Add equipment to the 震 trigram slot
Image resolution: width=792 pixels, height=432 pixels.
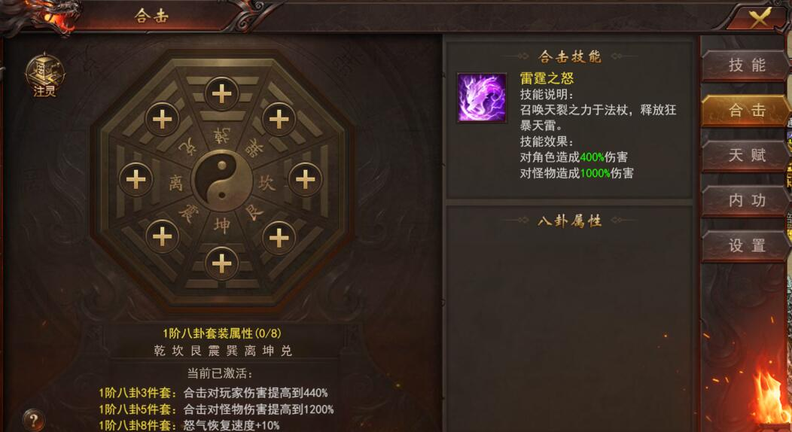pyautogui.click(x=162, y=236)
